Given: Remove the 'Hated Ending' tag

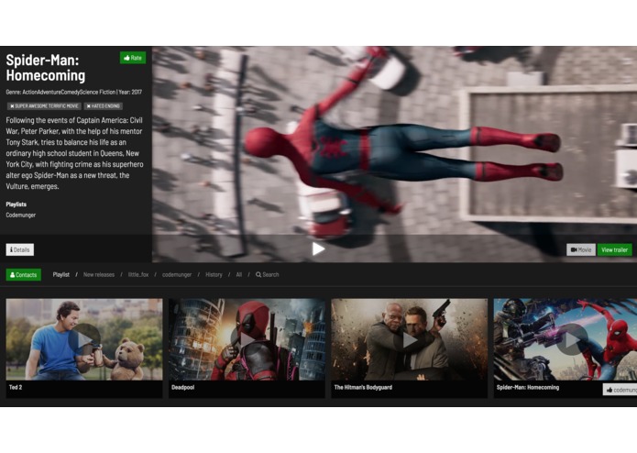Looking at the screenshot, I should (89, 106).
